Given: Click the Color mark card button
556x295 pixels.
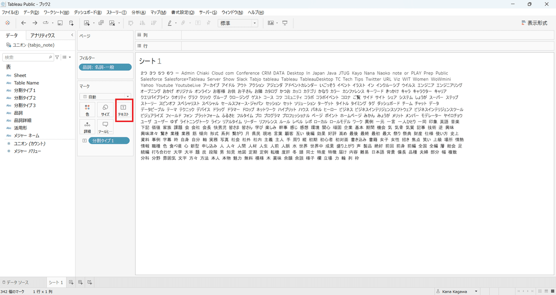Looking at the screenshot, I should [x=88, y=111].
